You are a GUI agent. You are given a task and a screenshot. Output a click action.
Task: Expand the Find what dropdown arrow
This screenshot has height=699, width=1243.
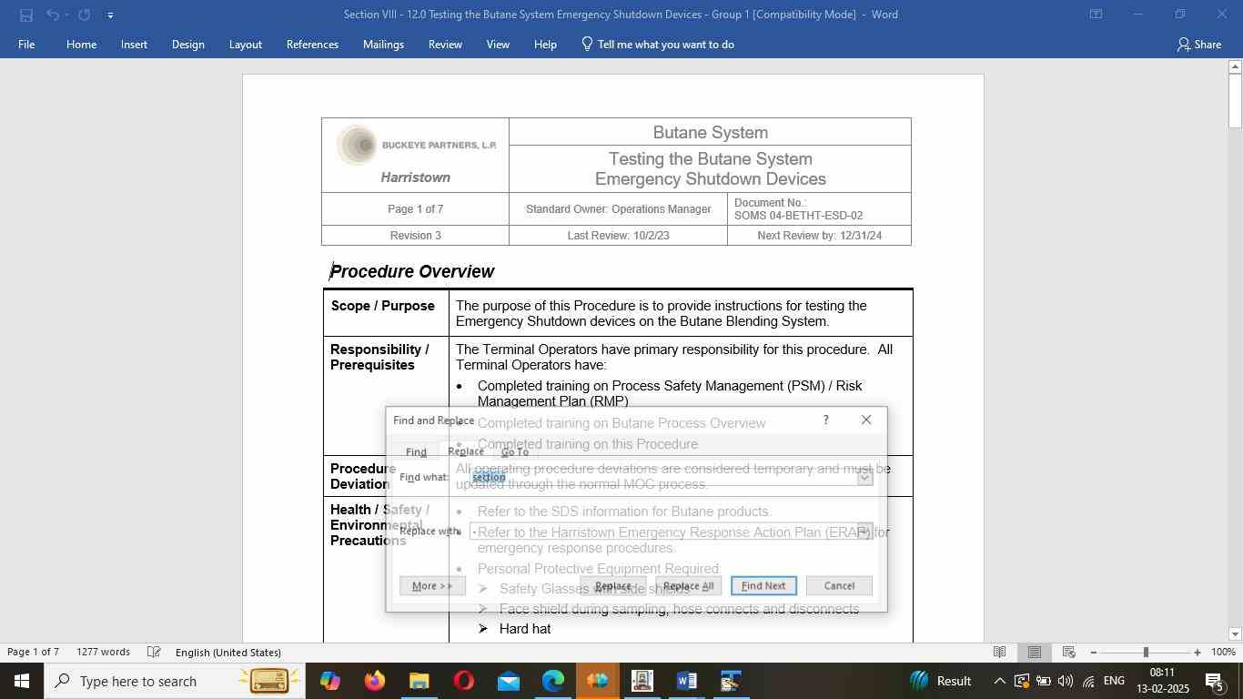[864, 477]
